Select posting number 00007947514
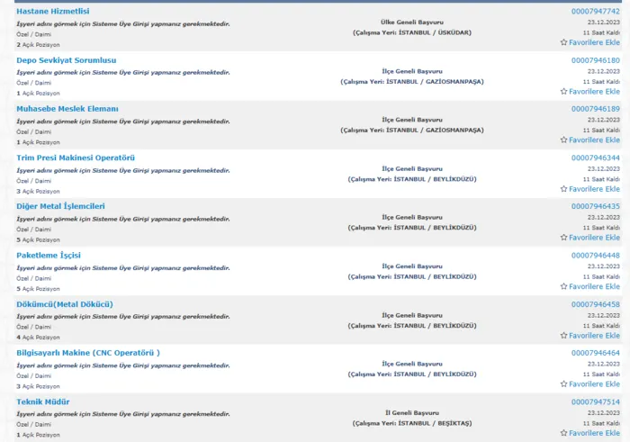630x442 pixels. click(595, 401)
